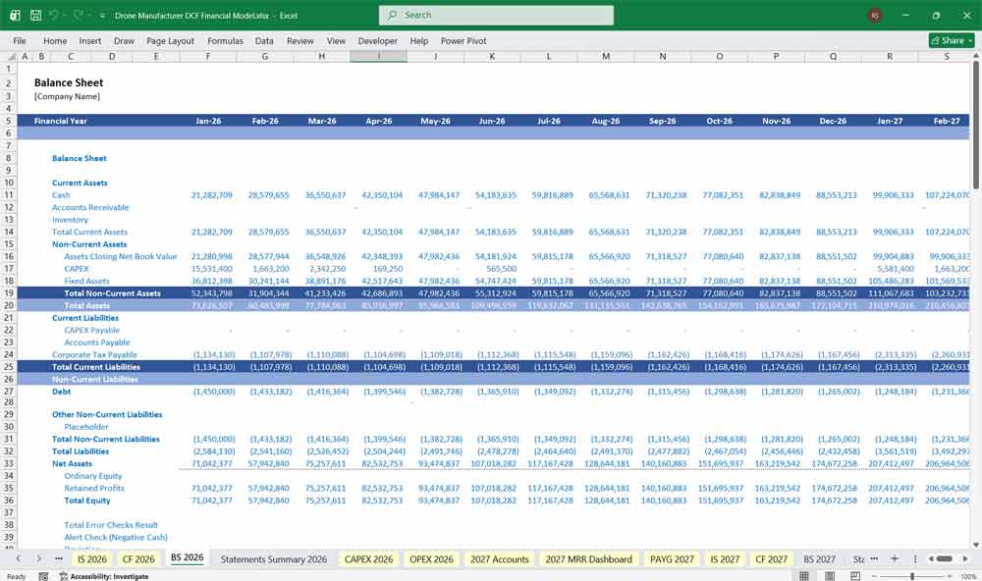Image resolution: width=982 pixels, height=581 pixels.
Task: Add a new worksheet with the plus icon
Action: [895, 557]
